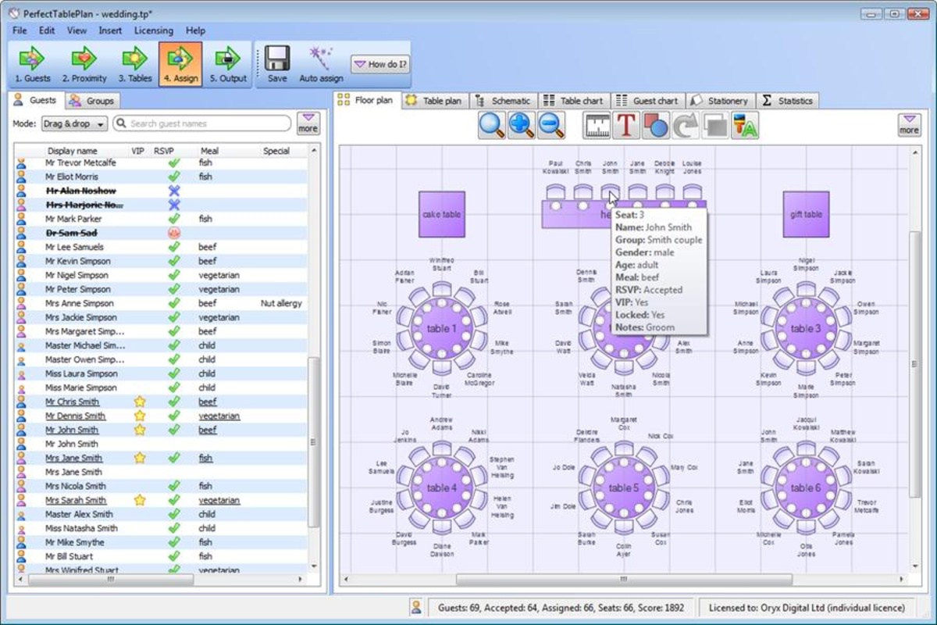Insert text using the red T icon
The height and width of the screenshot is (625, 937).
[625, 125]
